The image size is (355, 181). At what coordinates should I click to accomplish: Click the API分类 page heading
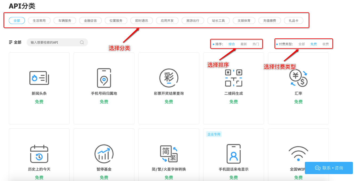coord(22,6)
